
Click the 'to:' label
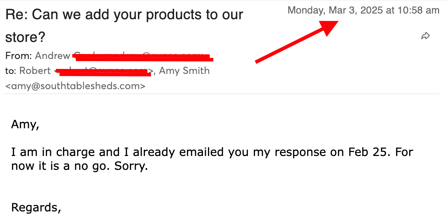pos(11,71)
